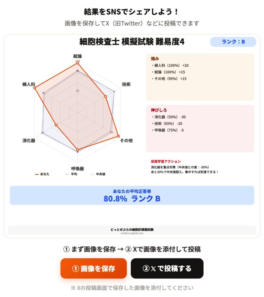Screen dimensions: 264x297
Task: Click the orange 画像を保存 button
Action: coord(94,269)
